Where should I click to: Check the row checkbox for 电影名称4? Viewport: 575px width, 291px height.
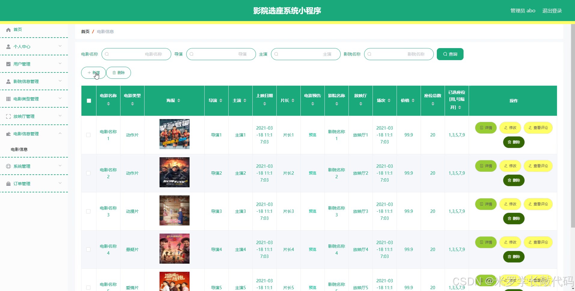(88, 250)
